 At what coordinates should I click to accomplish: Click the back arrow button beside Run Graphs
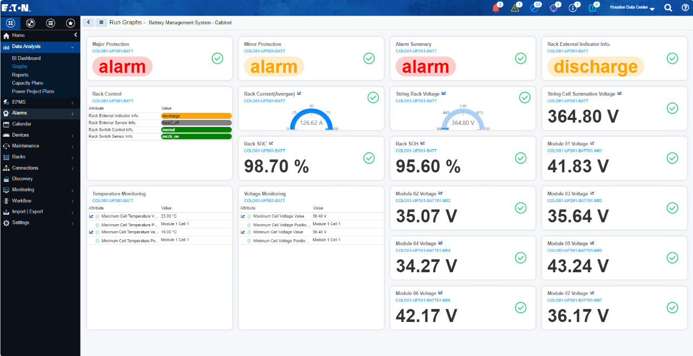point(88,23)
